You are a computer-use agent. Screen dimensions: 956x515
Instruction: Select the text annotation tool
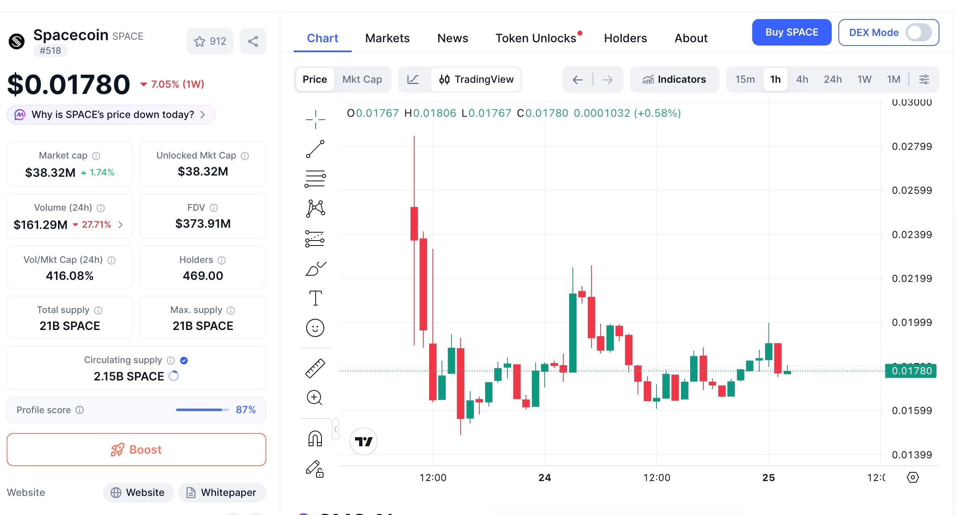[315, 297]
